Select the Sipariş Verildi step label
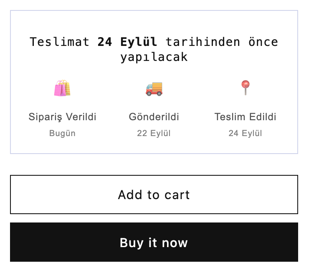Screen dimensions: 314x278 tap(62, 117)
